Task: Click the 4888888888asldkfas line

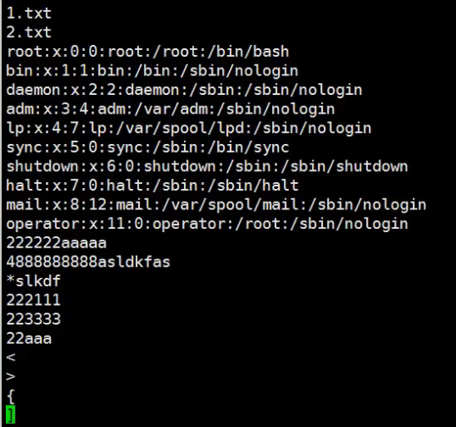Action: [x=88, y=262]
